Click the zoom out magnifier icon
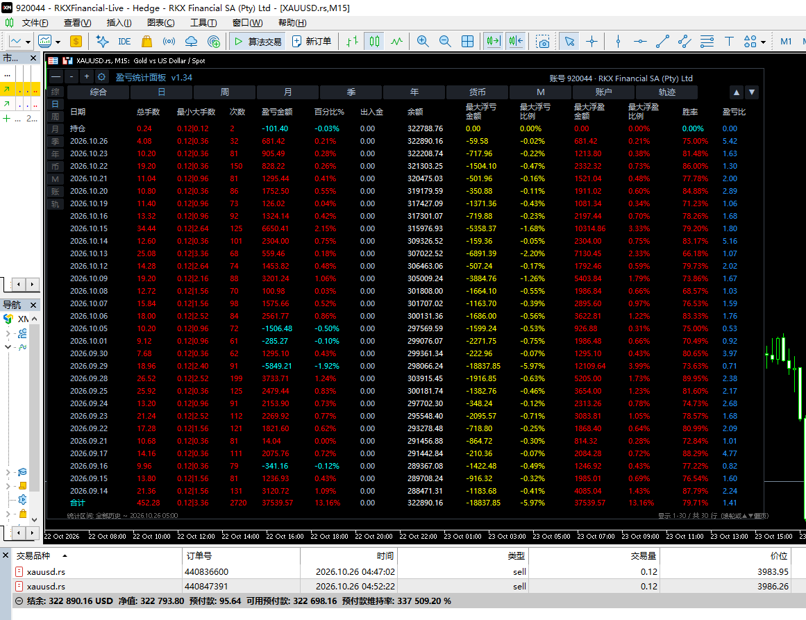Screen dimensions: 806x620 point(445,42)
